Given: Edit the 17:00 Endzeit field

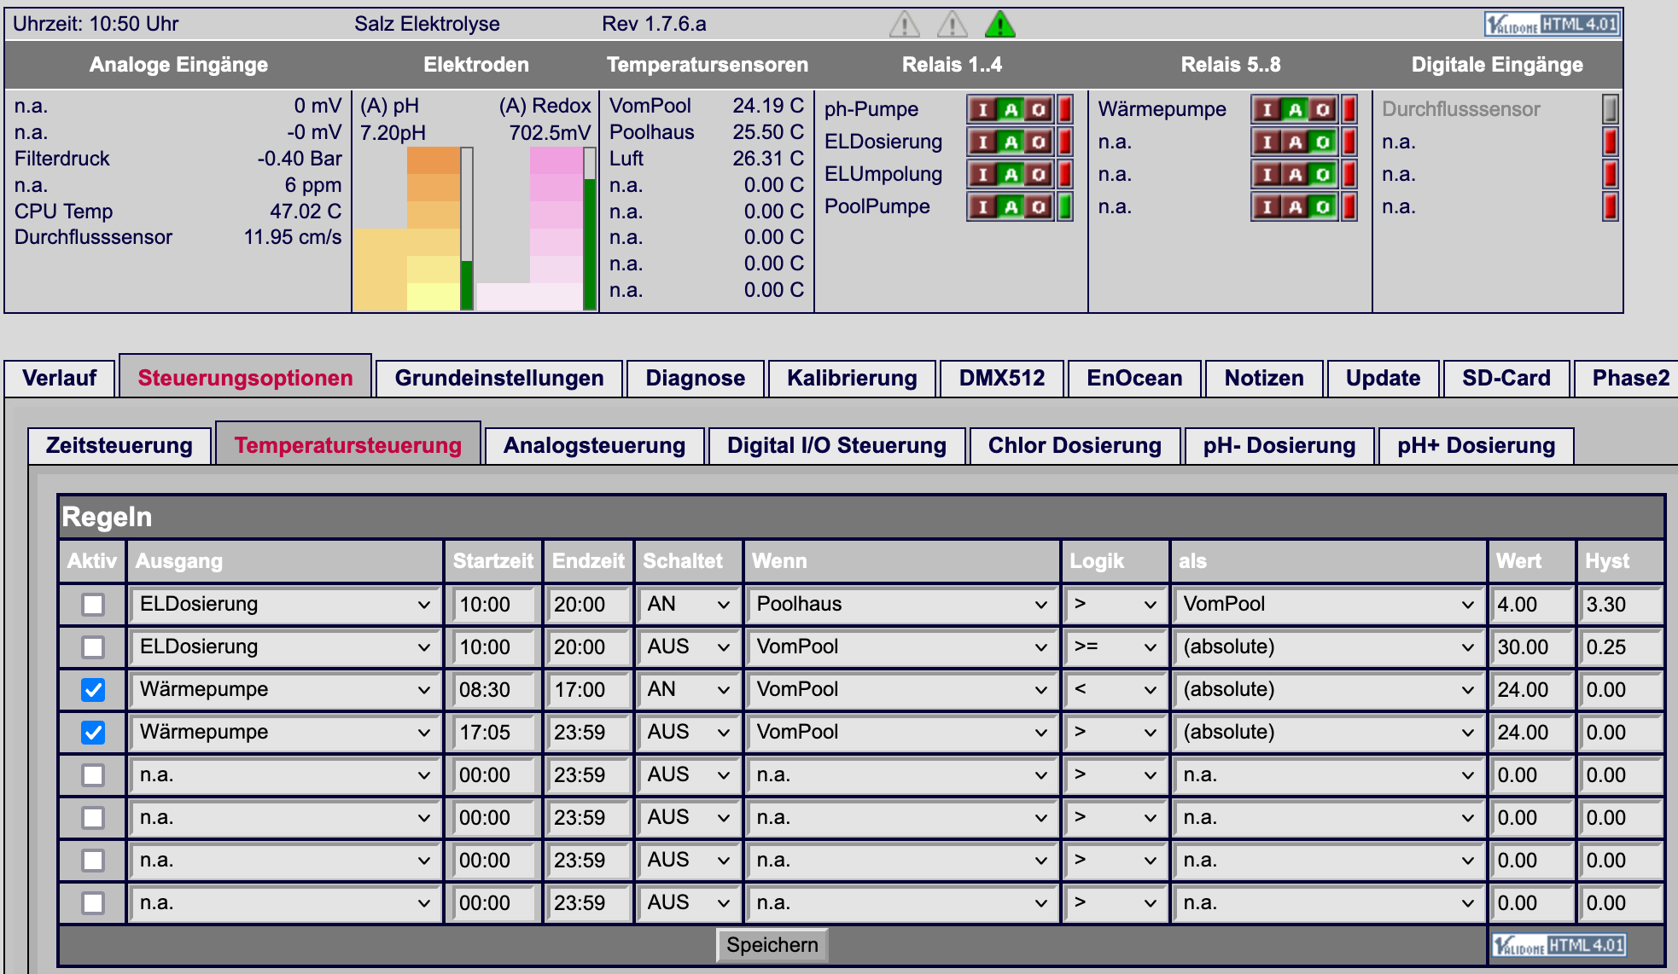Looking at the screenshot, I should 589,689.
